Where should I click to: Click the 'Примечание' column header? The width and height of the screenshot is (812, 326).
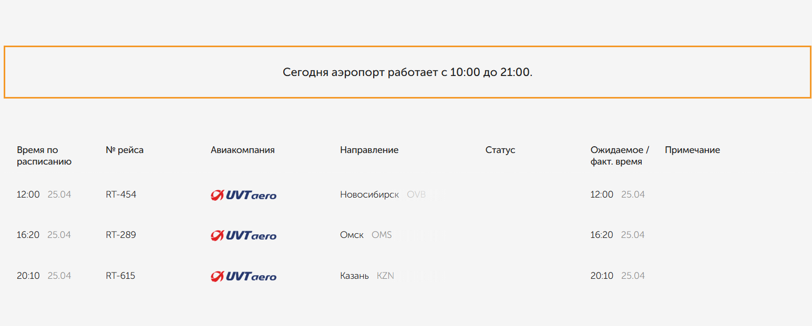[692, 150]
